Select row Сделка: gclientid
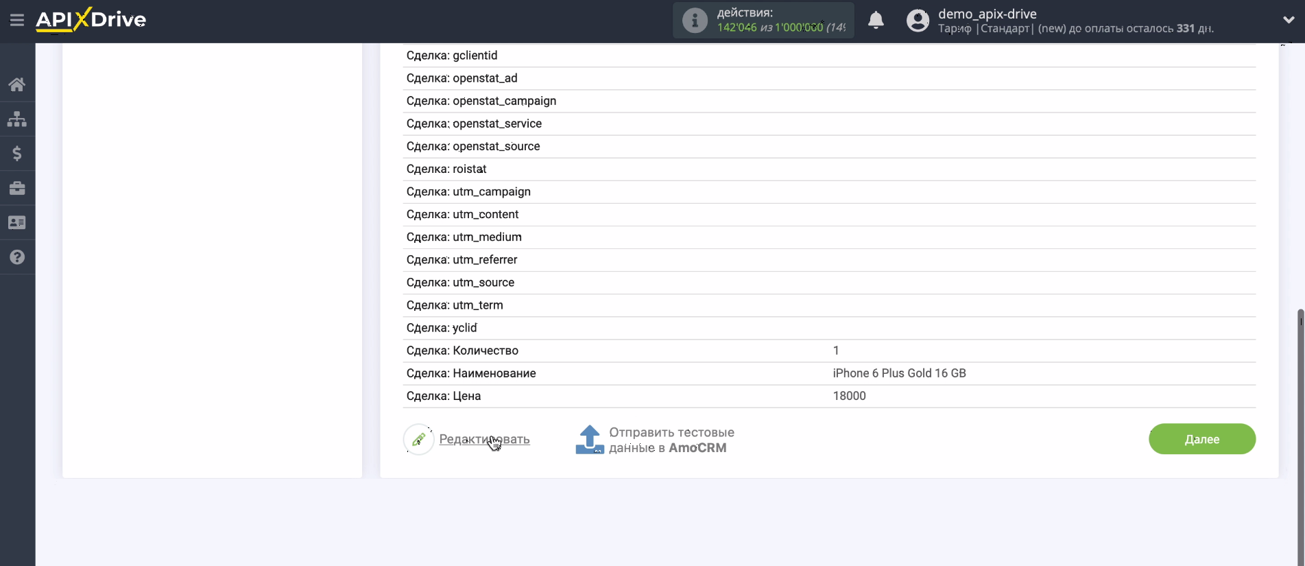The image size is (1305, 566). click(x=829, y=56)
